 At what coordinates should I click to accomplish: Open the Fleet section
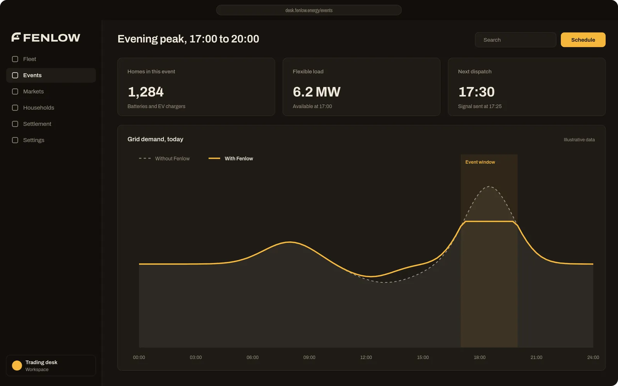[51, 59]
